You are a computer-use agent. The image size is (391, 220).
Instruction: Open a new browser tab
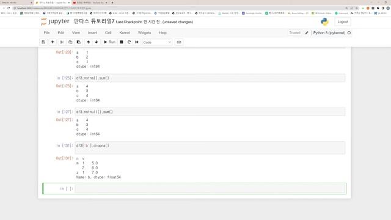(x=112, y=2)
